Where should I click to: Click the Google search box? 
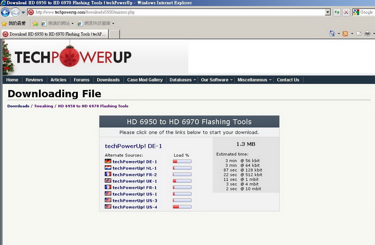pos(364,12)
